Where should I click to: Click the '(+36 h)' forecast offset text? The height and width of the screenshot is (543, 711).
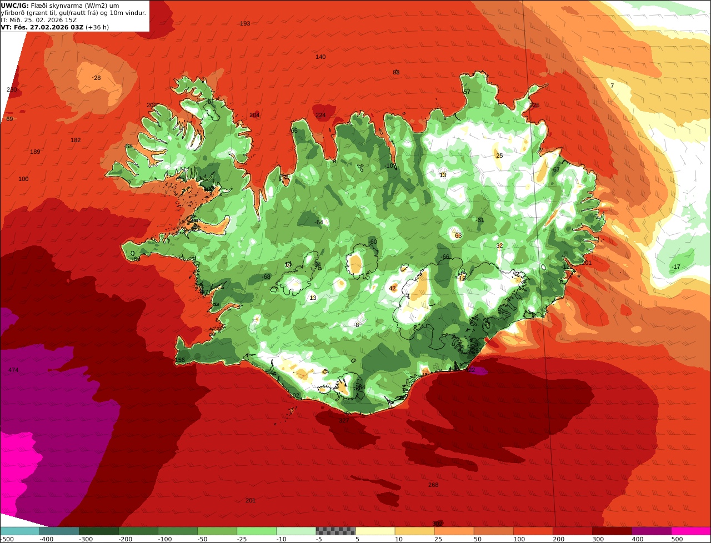coord(97,27)
